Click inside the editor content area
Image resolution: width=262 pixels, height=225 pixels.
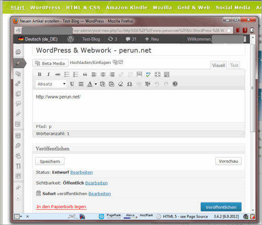pyautogui.click(x=139, y=106)
